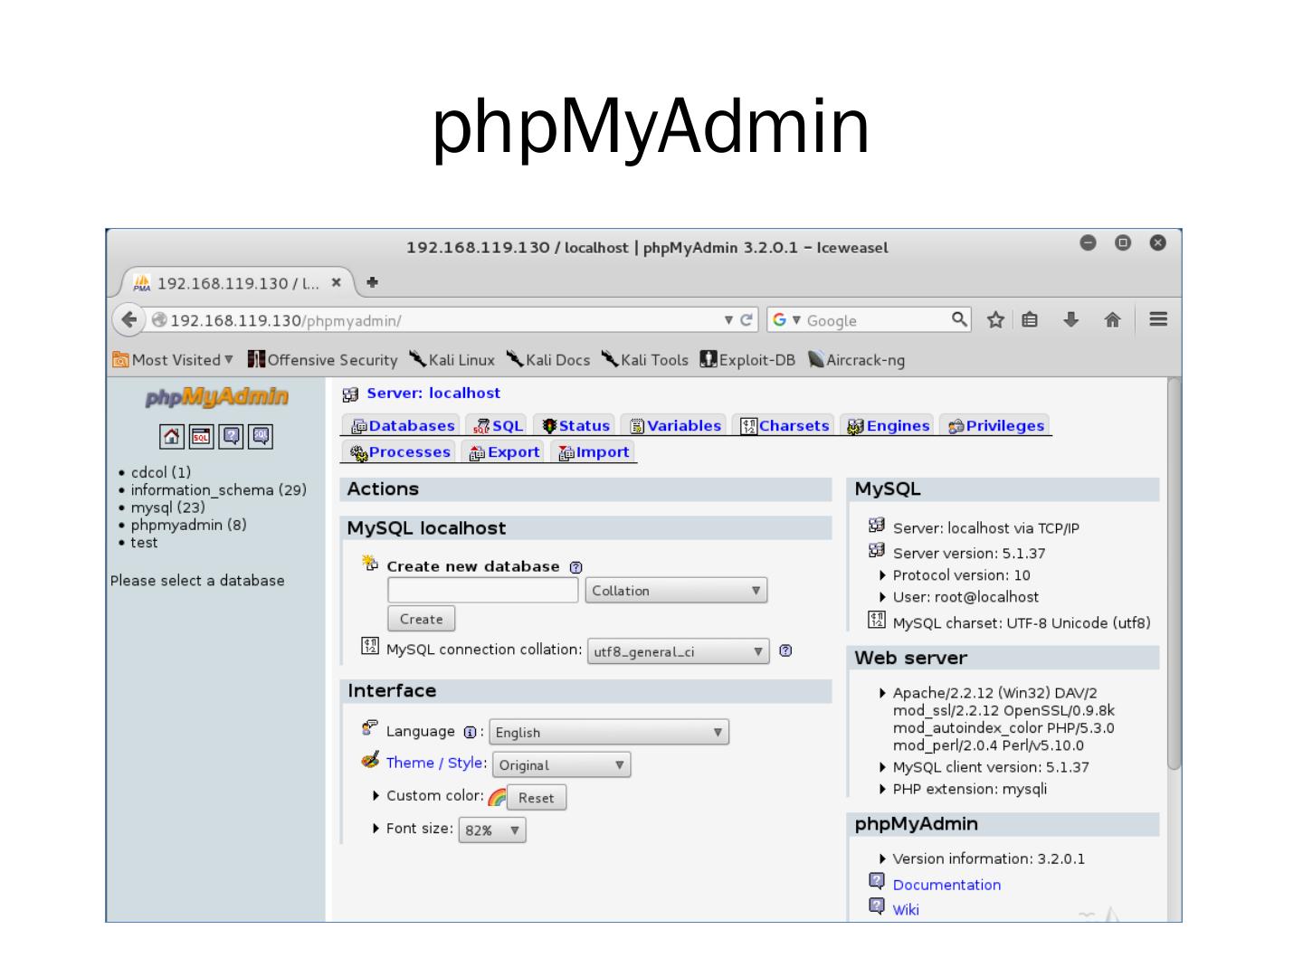Open the hamburger menu
1303x977 pixels.
pyautogui.click(x=1158, y=319)
